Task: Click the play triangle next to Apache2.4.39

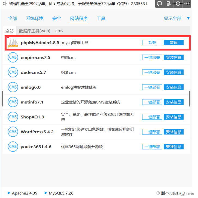Action: tap(9, 193)
